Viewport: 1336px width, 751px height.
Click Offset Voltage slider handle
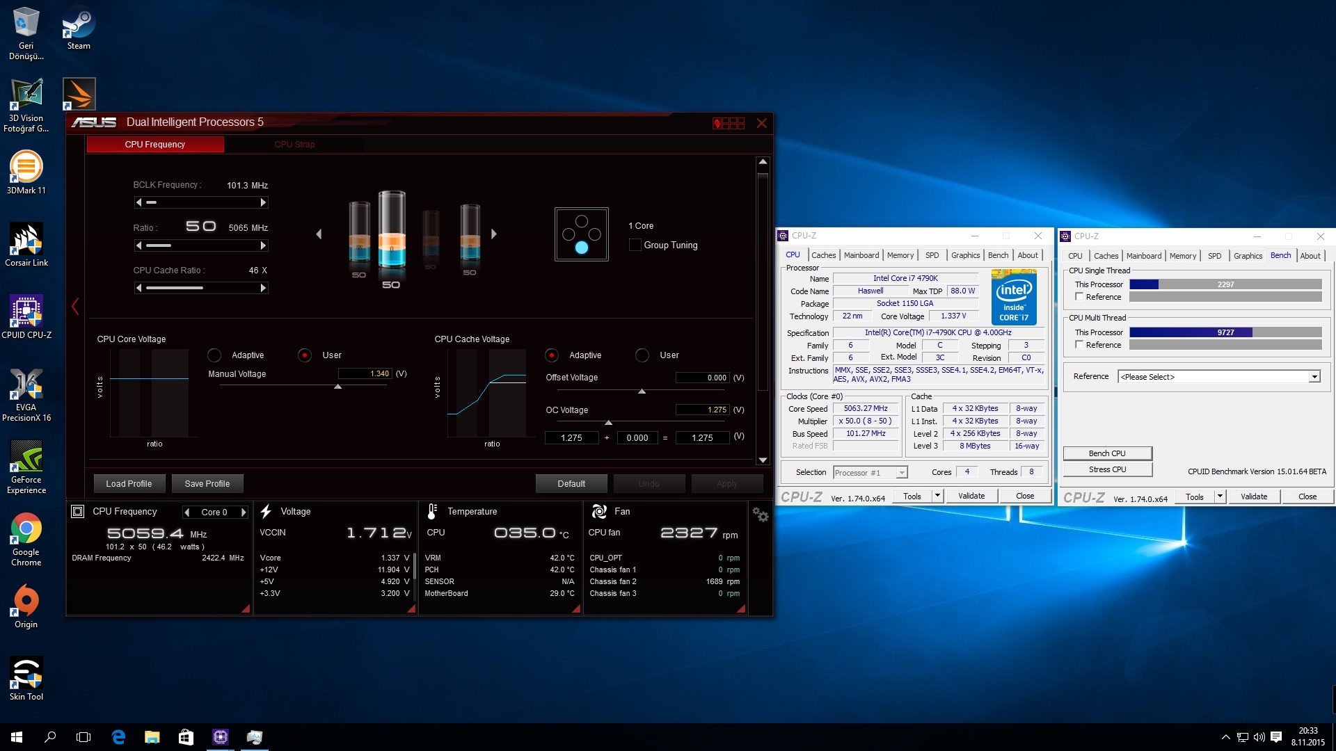[642, 391]
